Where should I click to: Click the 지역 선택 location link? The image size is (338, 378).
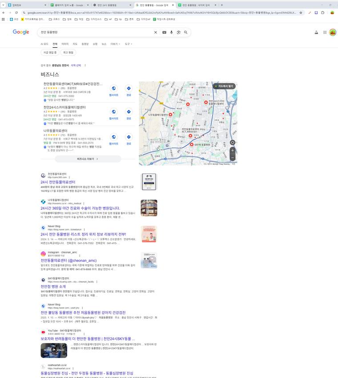[76, 65]
